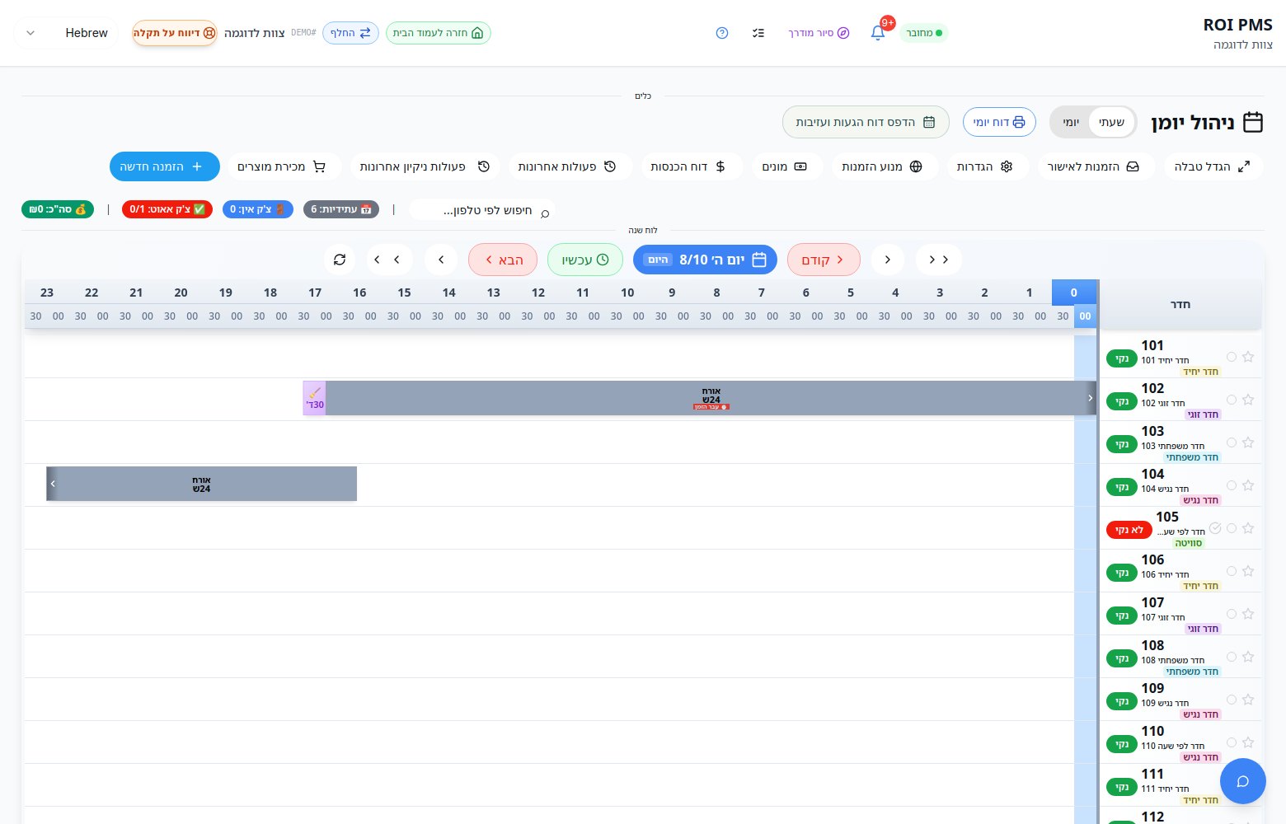This screenshot has height=824, width=1286.
Task: Click the refresh calendar icon
Action: (x=340, y=260)
